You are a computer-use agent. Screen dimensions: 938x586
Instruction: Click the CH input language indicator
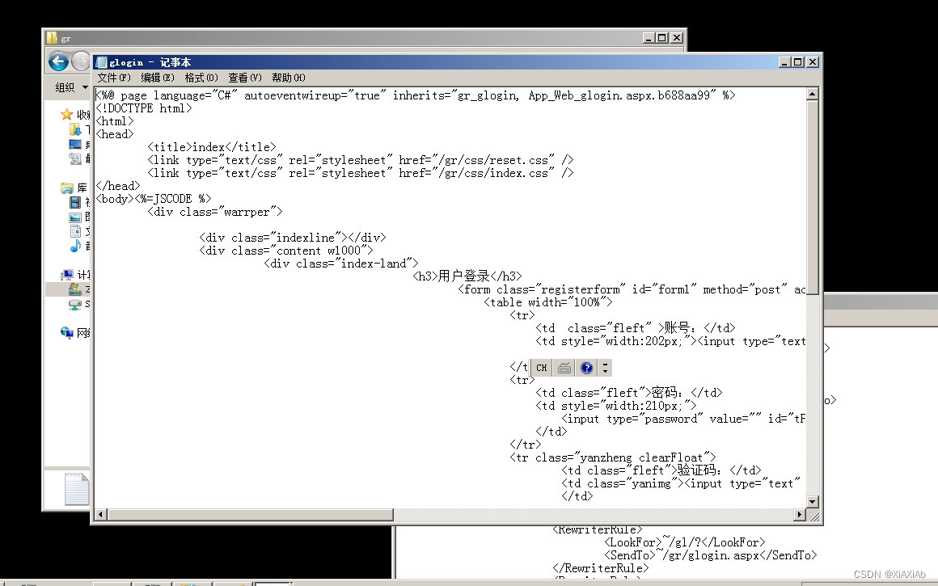click(x=542, y=368)
